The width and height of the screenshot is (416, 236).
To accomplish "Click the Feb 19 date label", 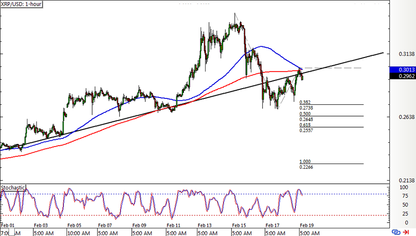I will tap(307, 225).
